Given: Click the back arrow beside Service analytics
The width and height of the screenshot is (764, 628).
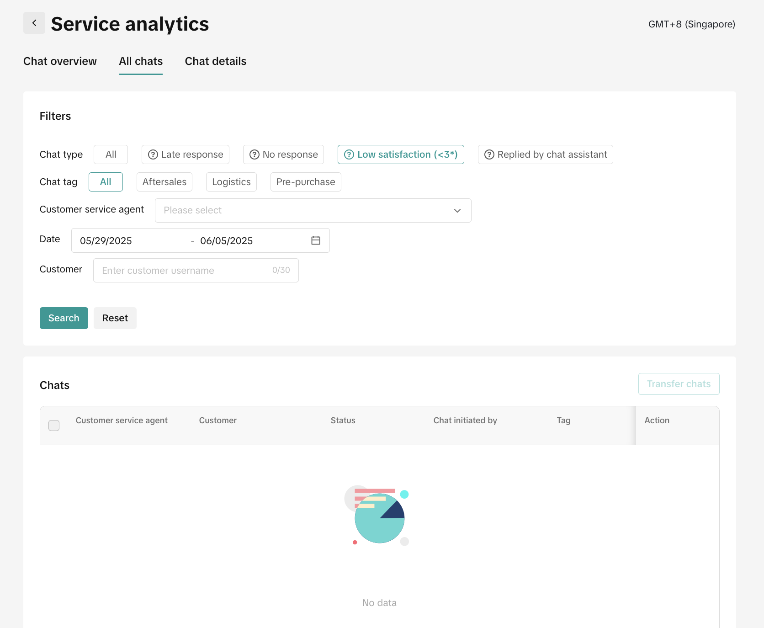Looking at the screenshot, I should pos(34,23).
